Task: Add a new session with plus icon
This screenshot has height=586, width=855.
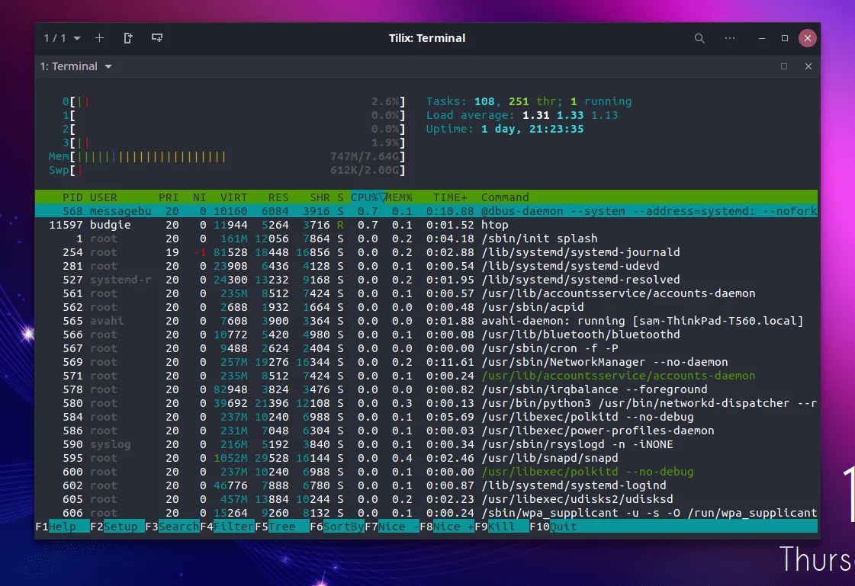Action: (99, 38)
